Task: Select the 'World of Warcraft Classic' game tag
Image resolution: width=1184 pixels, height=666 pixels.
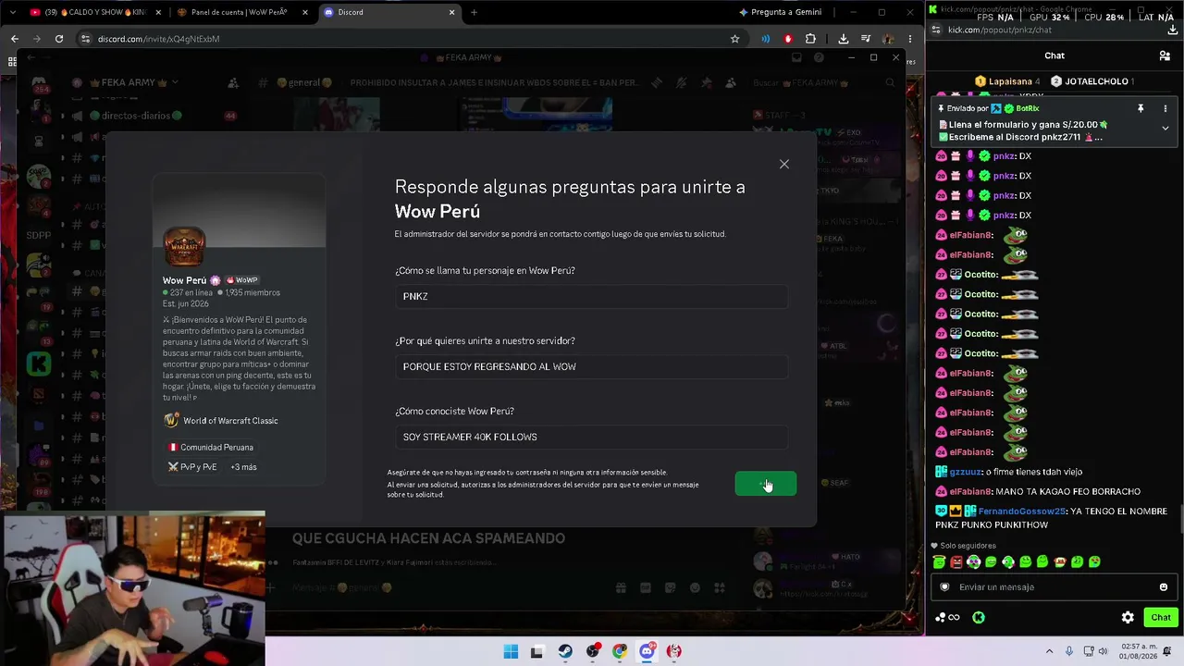Action: click(222, 421)
